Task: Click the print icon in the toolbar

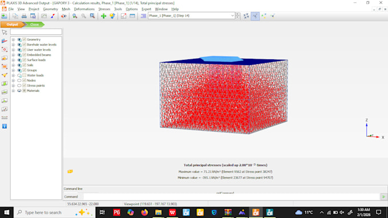Action: 24,16
